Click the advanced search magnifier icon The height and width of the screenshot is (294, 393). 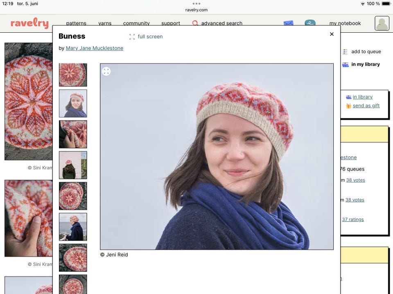[195, 23]
